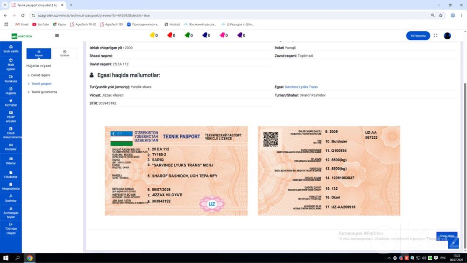Select the Ro'yxat tab

click(x=39, y=53)
